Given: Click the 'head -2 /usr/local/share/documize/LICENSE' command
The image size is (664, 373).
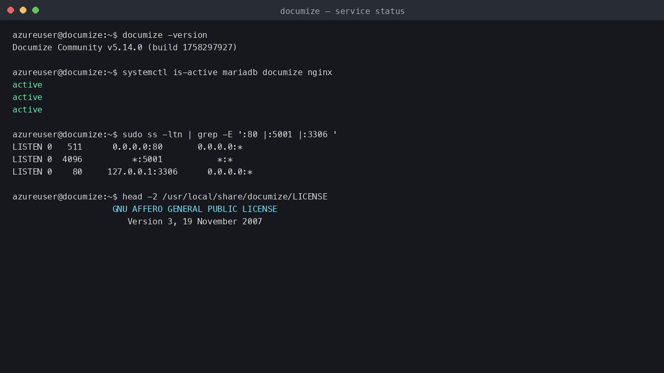Looking at the screenshot, I should coord(225,197).
